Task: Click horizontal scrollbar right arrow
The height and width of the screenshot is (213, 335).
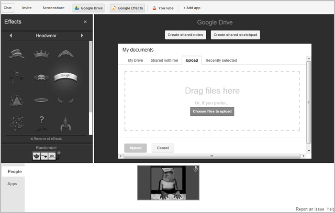Action: tap(303, 156)
